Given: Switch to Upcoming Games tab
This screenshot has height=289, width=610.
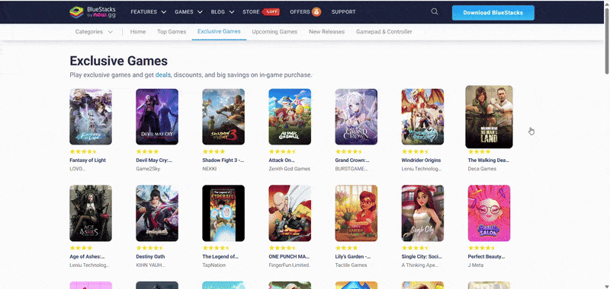Looking at the screenshot, I should tap(274, 32).
